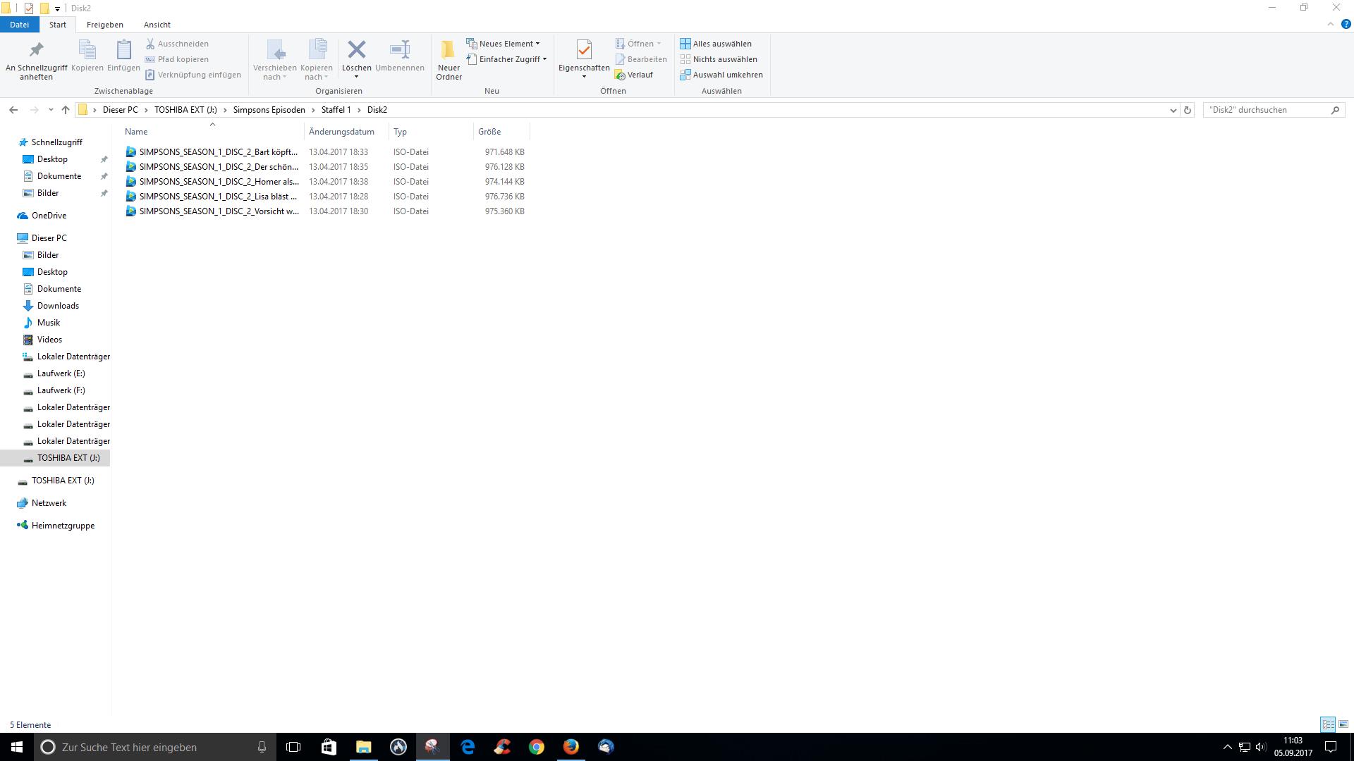Switch to the Start ribbon tab
The height and width of the screenshot is (761, 1354).
58,25
